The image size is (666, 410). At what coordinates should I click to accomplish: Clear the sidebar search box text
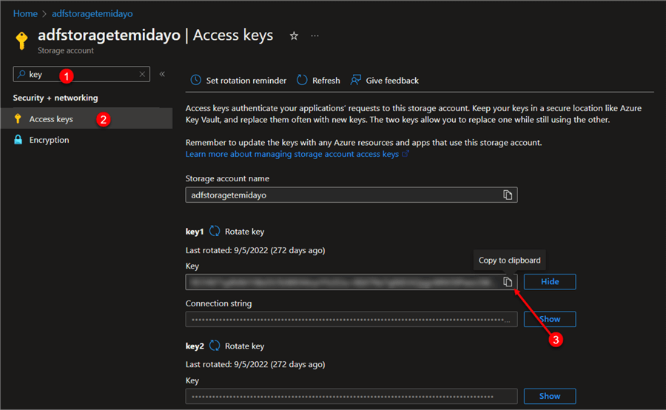pyautogui.click(x=142, y=75)
